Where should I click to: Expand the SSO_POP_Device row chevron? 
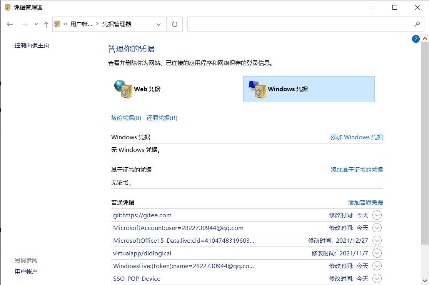[377, 278]
